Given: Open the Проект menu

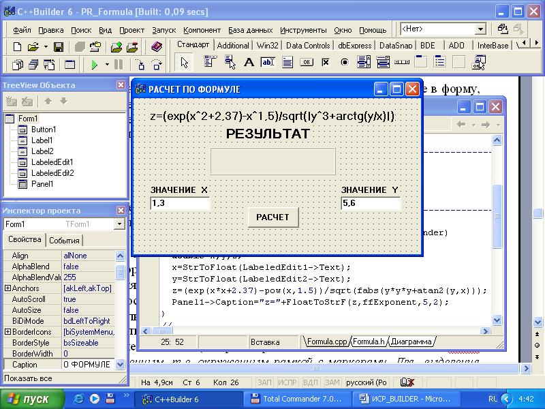Looking at the screenshot, I should (131, 30).
